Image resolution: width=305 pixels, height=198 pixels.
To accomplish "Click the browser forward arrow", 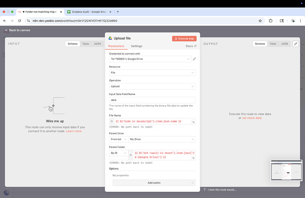I will coord(12,21).
